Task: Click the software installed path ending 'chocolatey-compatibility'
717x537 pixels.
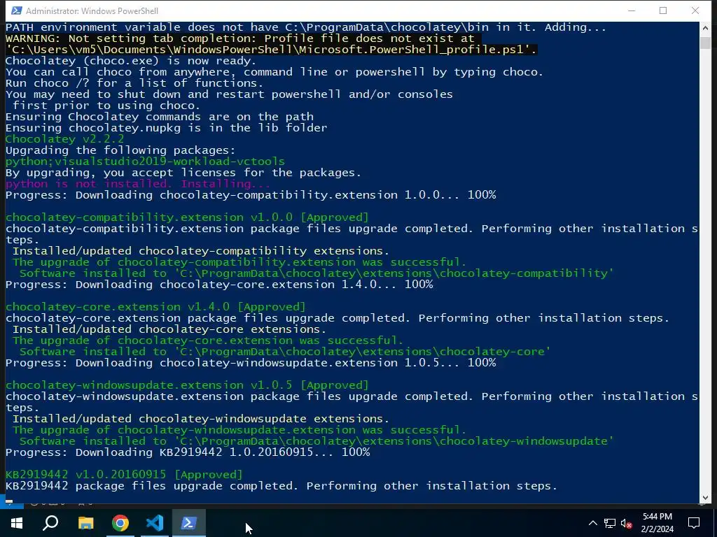Action: (x=316, y=273)
